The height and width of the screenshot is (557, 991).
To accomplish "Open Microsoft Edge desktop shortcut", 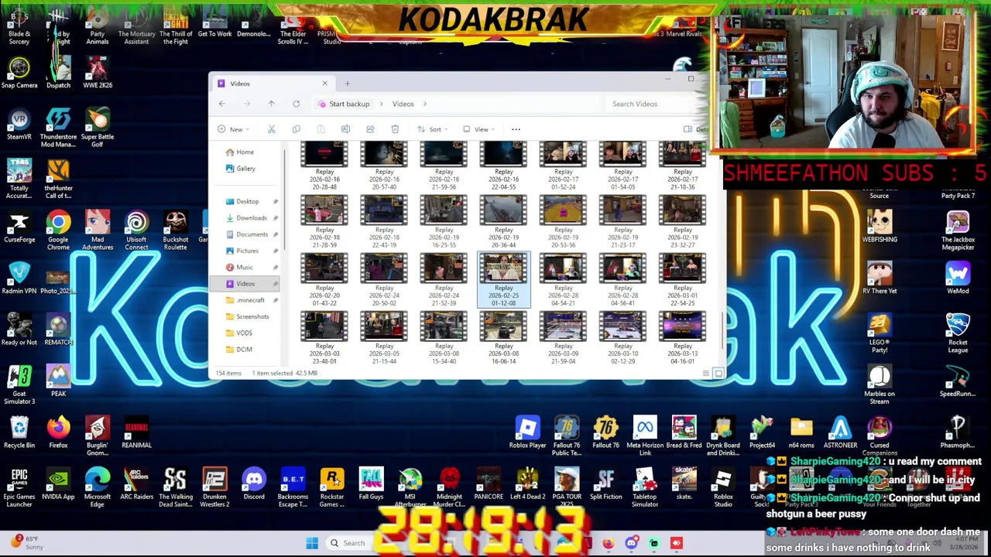I will click(x=98, y=487).
